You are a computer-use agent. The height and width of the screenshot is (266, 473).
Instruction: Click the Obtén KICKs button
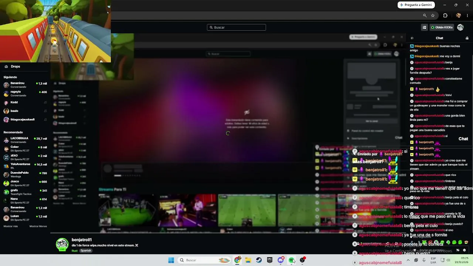[442, 27]
